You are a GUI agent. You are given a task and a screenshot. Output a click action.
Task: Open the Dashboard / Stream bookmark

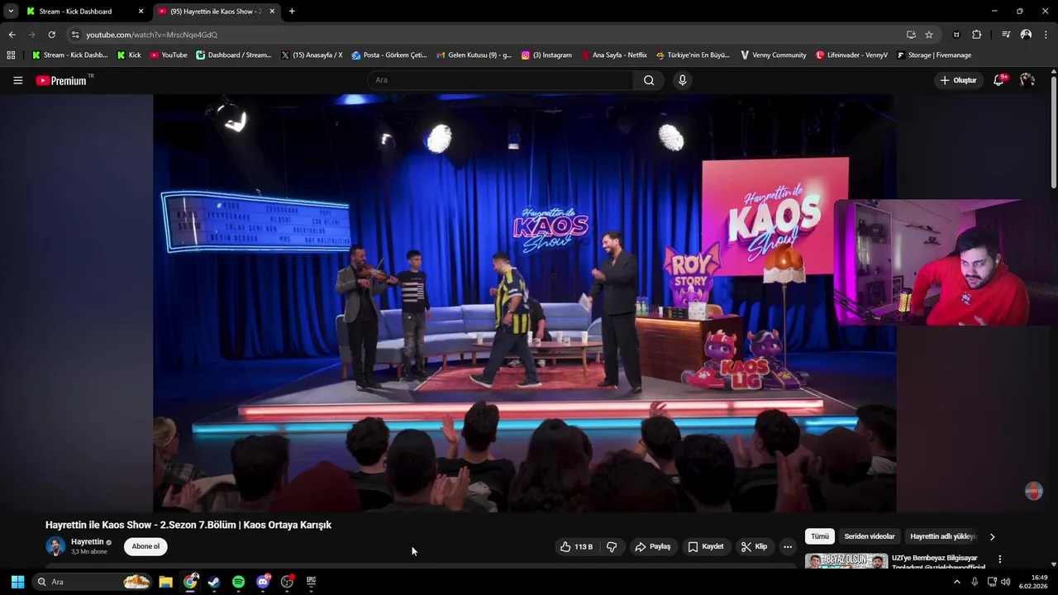click(x=234, y=55)
